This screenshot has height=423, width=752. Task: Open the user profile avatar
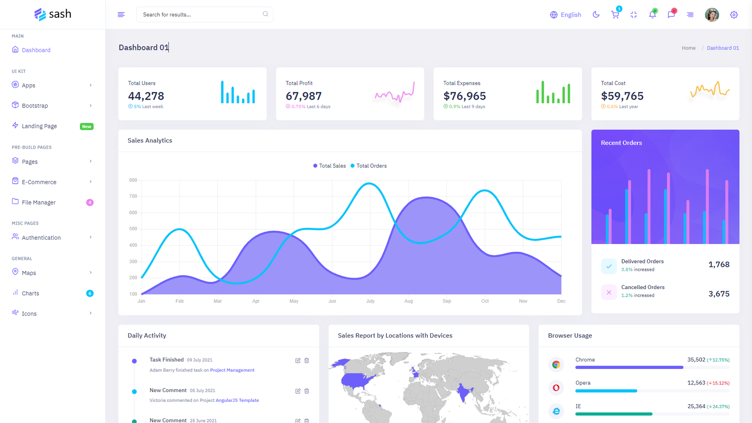[x=712, y=15]
